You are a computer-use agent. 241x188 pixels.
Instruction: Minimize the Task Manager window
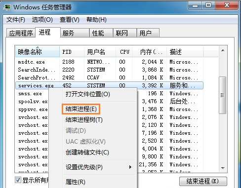point(195,5)
